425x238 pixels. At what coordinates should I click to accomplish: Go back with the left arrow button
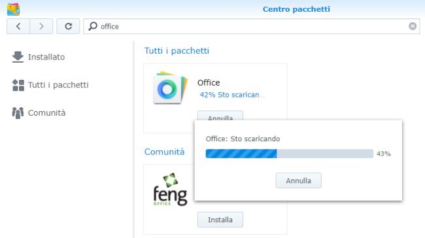18,26
